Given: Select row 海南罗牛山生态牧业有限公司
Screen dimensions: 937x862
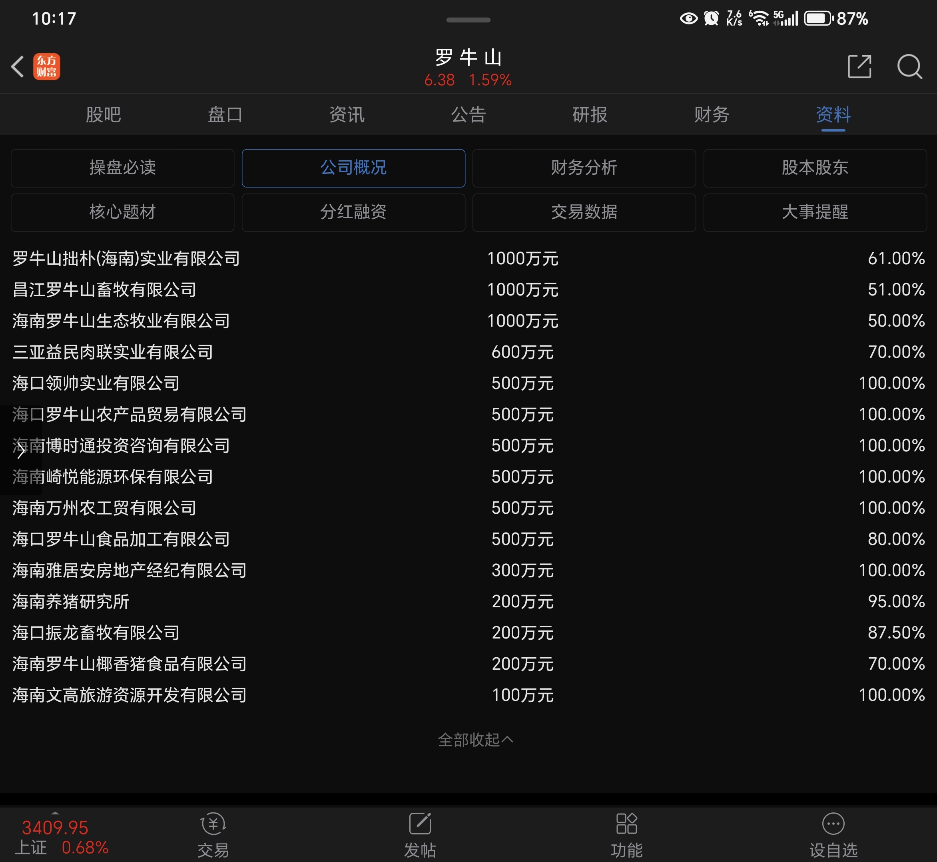Looking at the screenshot, I should pos(468,321).
